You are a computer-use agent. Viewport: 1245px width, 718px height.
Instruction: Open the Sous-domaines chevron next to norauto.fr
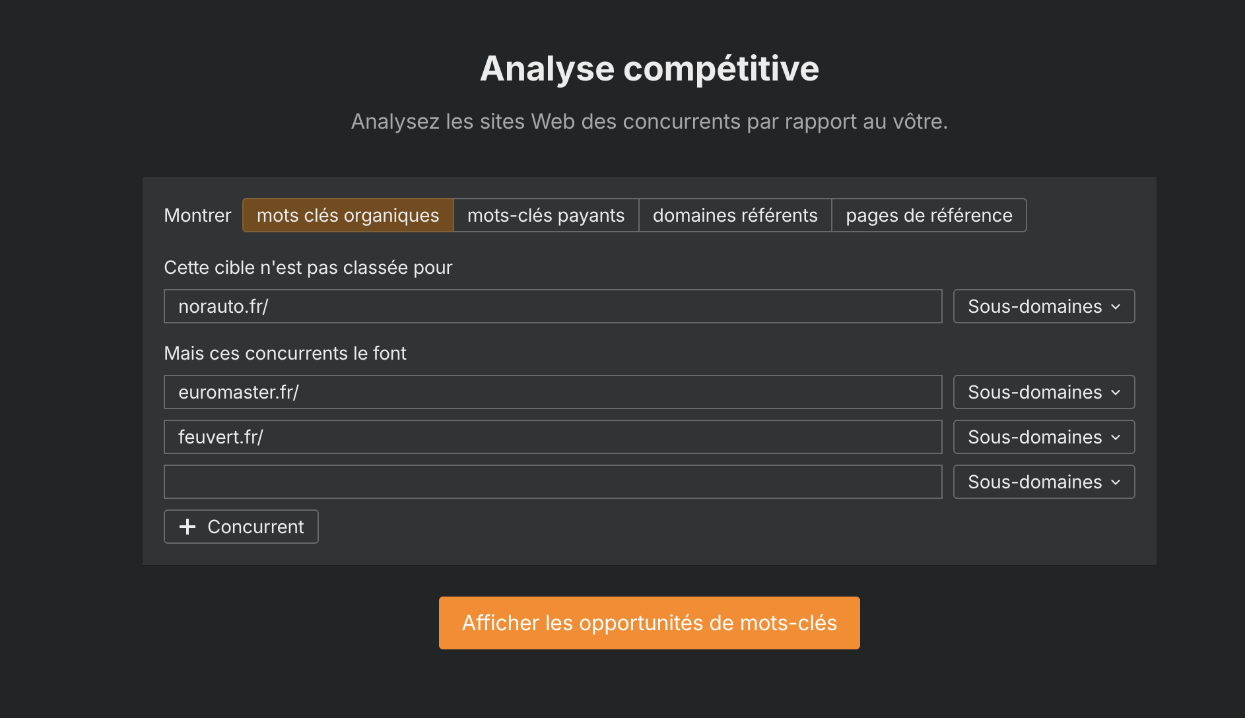click(1116, 306)
